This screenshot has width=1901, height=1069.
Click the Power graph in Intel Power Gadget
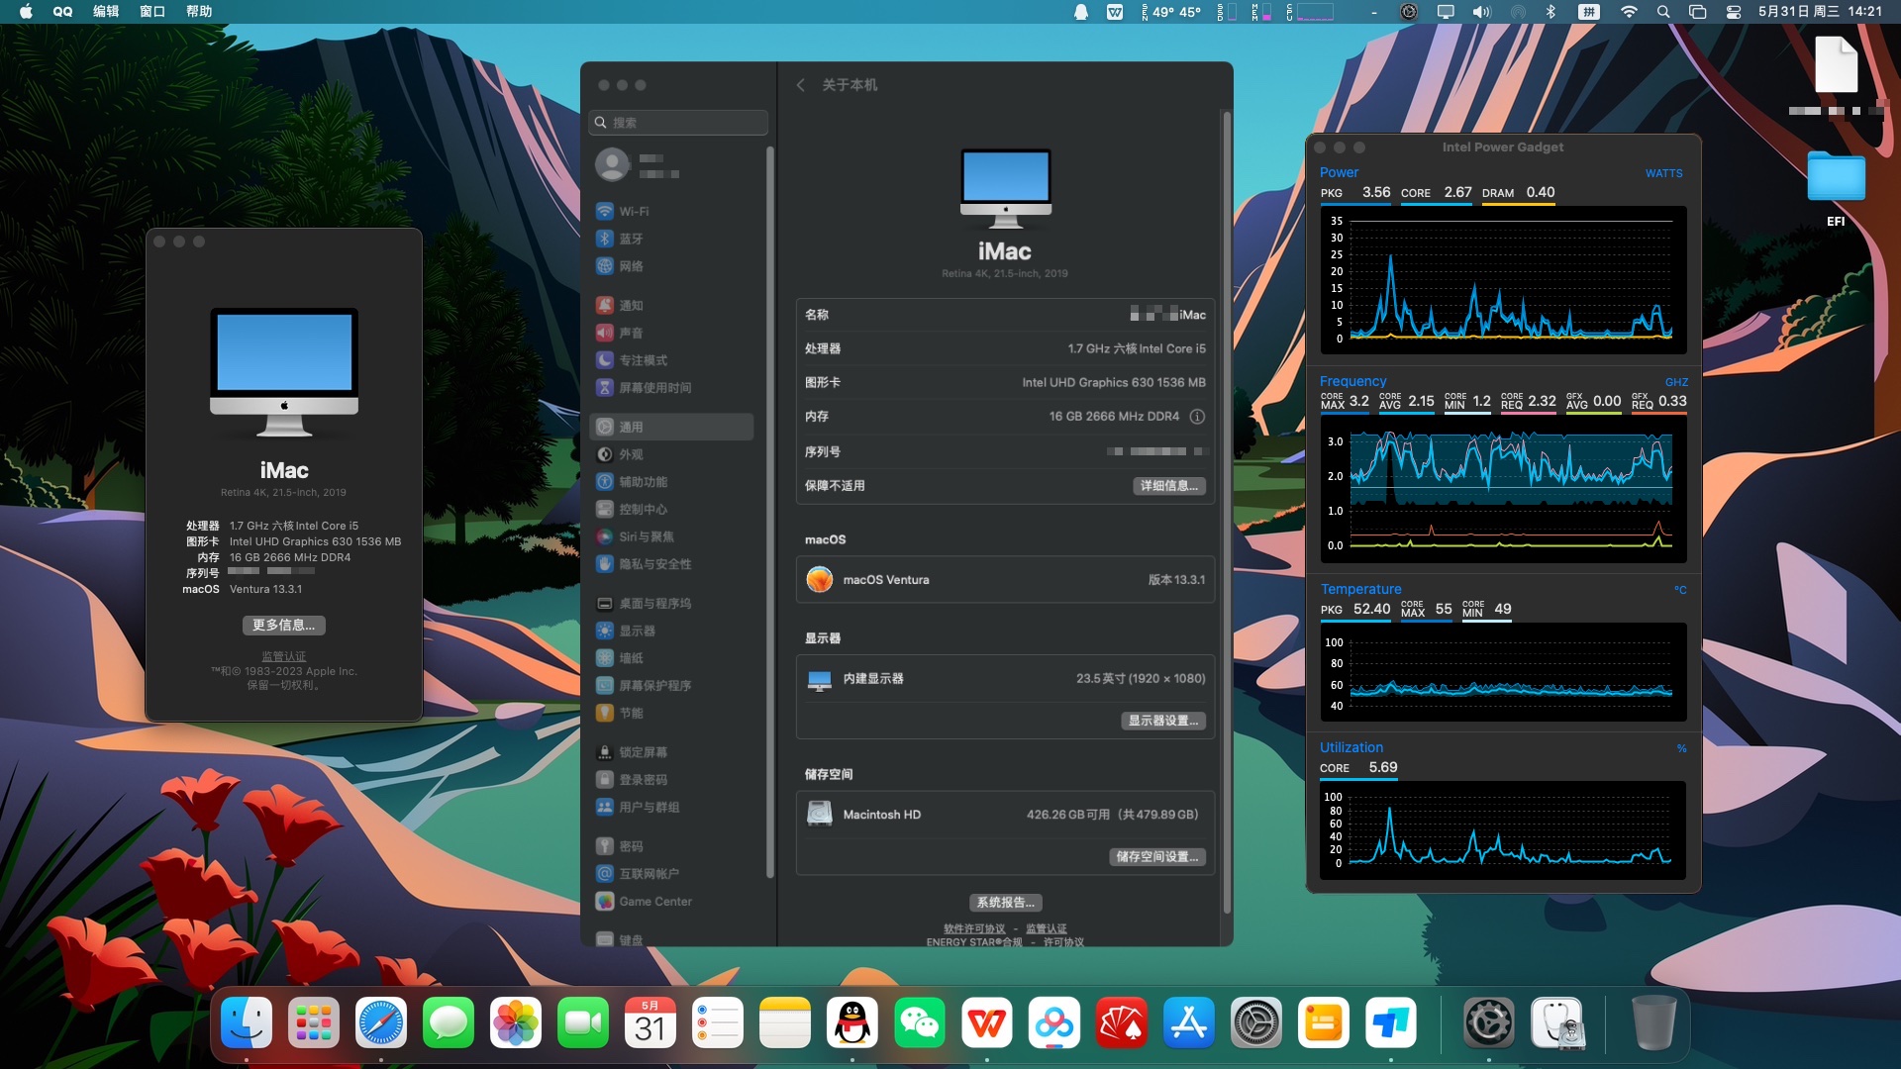[1503, 280]
